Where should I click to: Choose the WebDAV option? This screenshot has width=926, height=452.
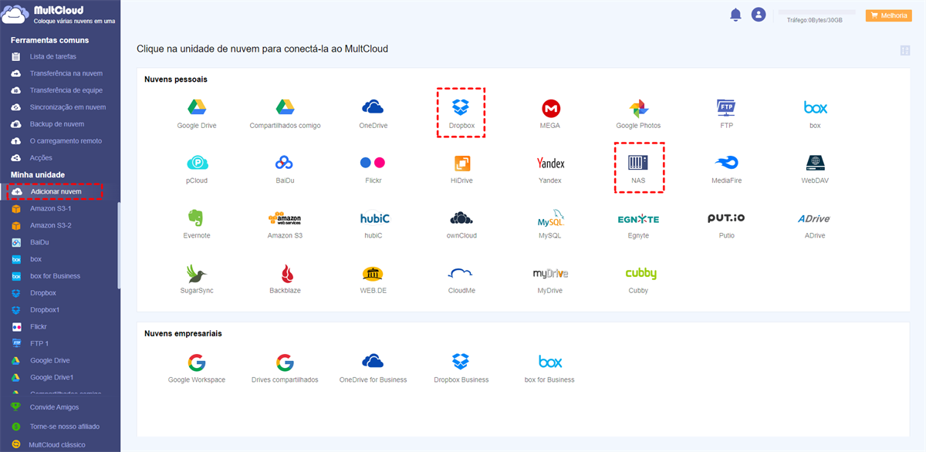(x=815, y=163)
